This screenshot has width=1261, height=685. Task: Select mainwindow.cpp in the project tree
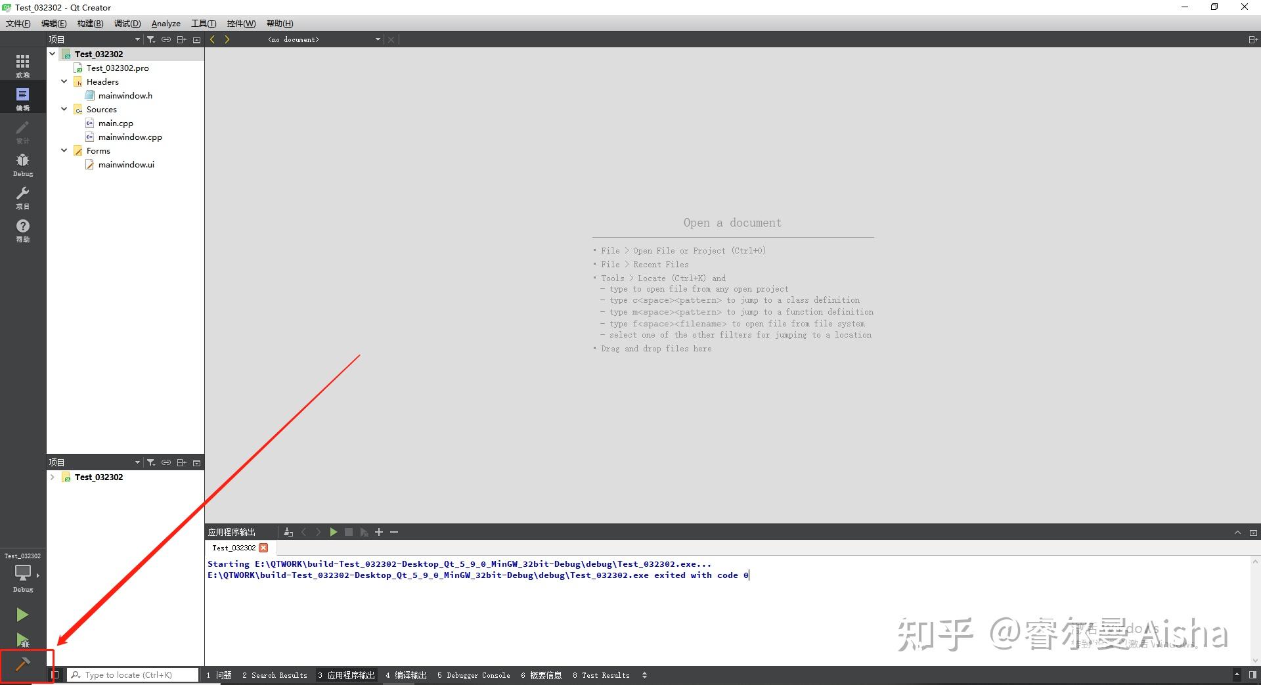pyautogui.click(x=130, y=137)
